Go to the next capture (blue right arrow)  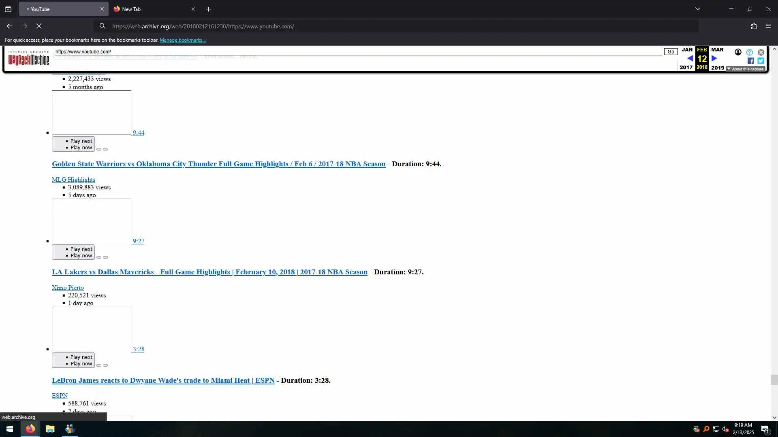pos(714,59)
